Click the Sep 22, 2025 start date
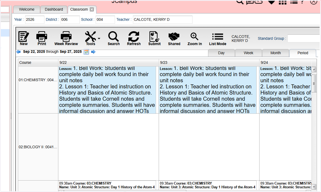321x192 pixels. (x=34, y=52)
